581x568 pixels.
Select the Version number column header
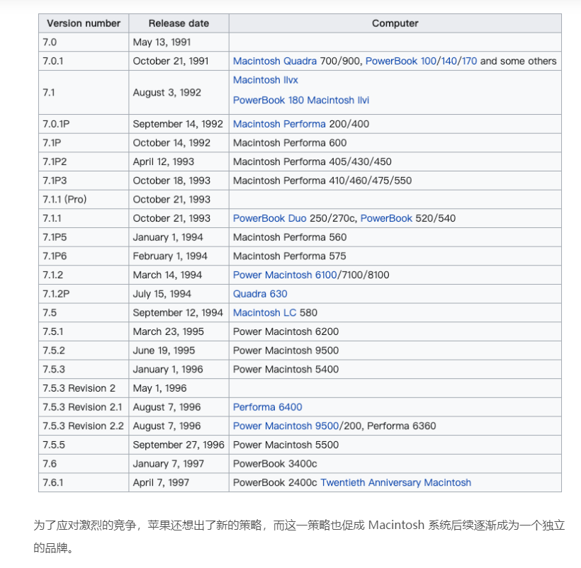click(84, 23)
